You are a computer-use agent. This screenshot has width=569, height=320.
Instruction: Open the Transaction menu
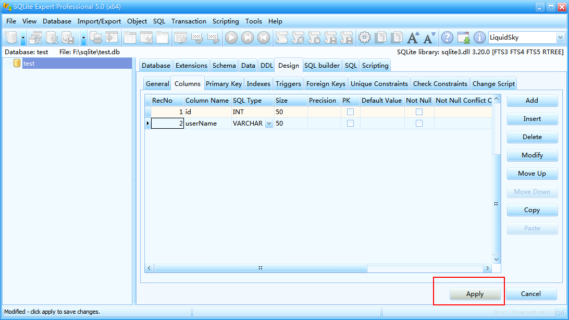189,21
